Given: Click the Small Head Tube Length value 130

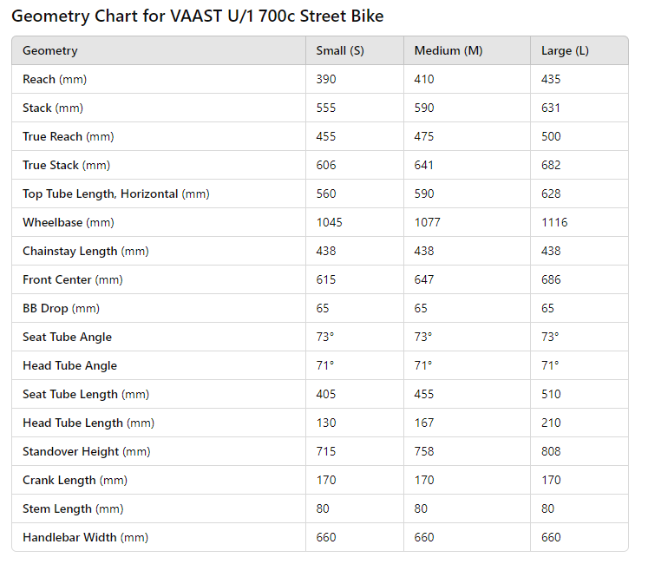Looking at the screenshot, I should pyautogui.click(x=326, y=423).
